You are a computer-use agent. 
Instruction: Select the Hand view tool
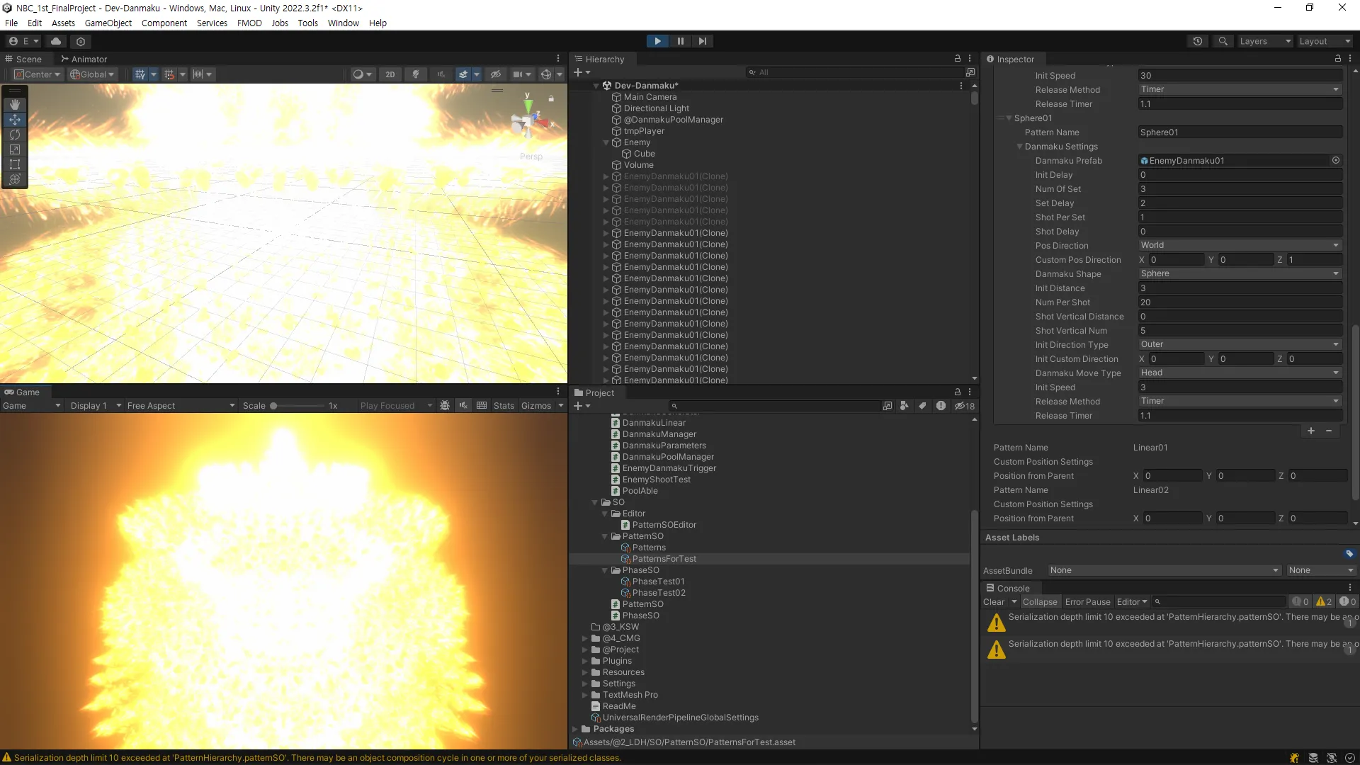[14, 104]
